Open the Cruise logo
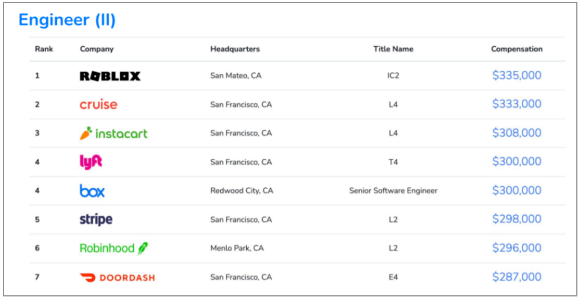Viewport: 581px width, 300px height. click(98, 105)
